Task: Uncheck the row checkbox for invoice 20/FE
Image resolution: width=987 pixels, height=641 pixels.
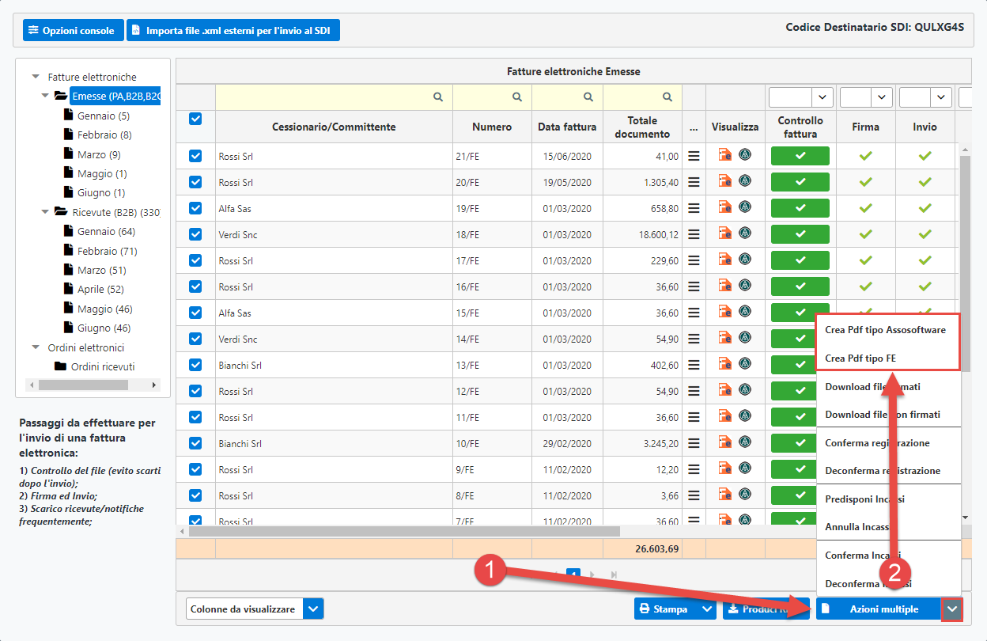Action: click(195, 182)
